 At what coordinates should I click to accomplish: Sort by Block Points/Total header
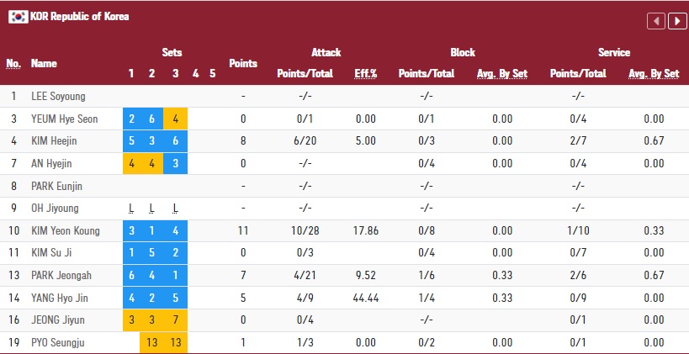[427, 74]
